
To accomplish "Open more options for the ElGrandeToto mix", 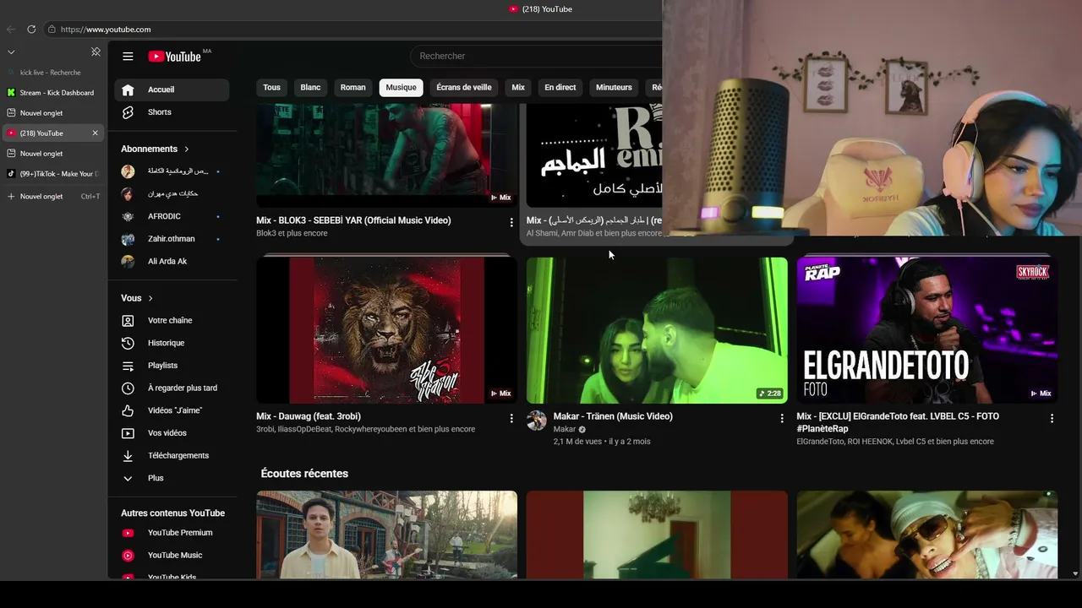I will tap(1052, 419).
